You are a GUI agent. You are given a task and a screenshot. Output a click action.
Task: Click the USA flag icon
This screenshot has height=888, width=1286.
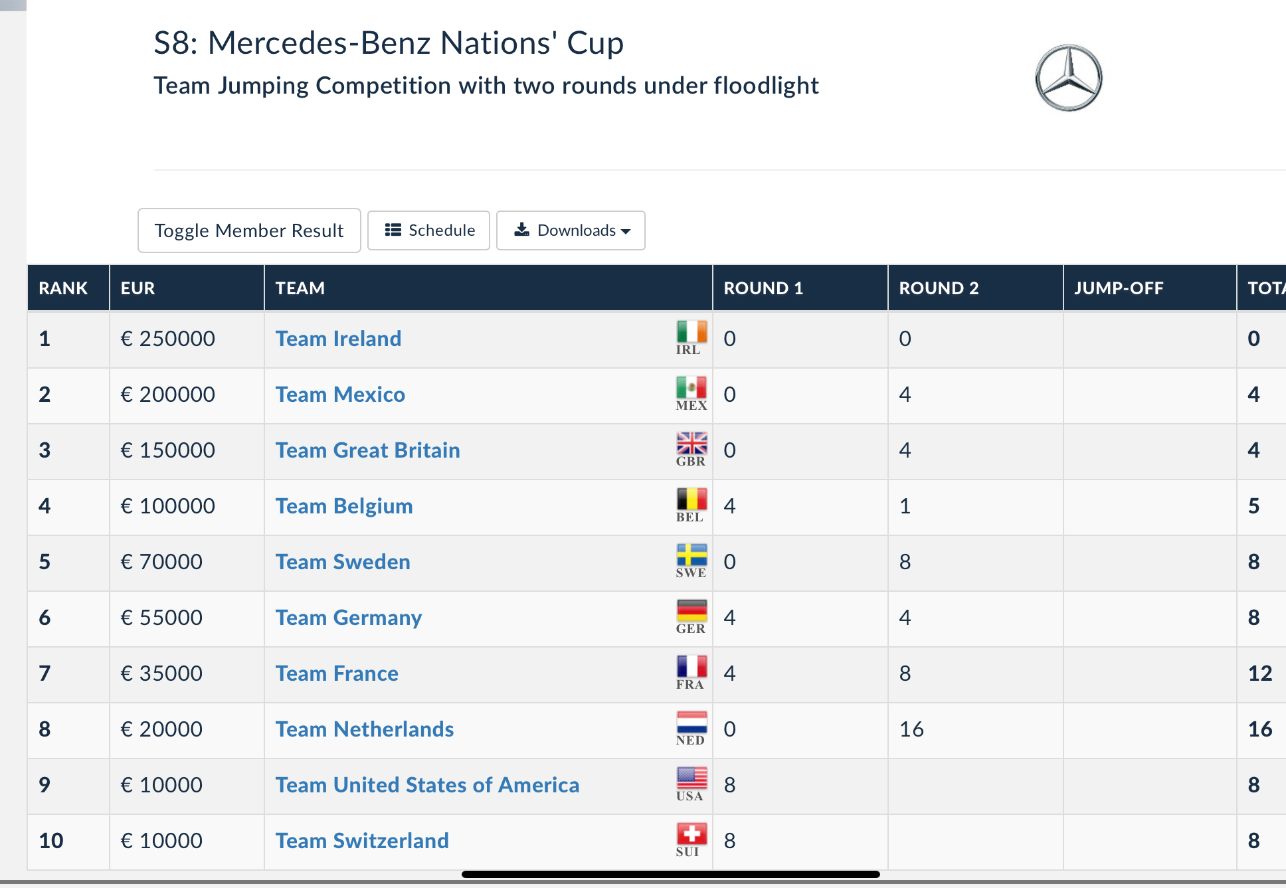[x=691, y=778]
